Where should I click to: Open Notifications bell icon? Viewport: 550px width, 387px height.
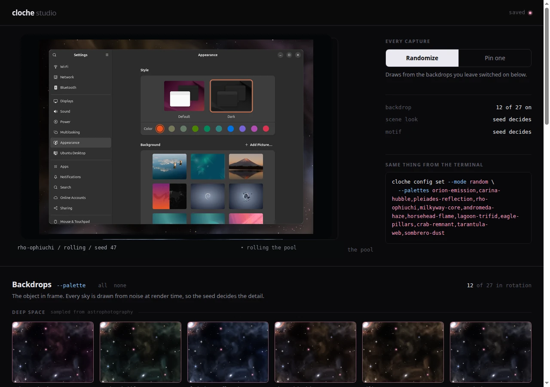point(55,177)
